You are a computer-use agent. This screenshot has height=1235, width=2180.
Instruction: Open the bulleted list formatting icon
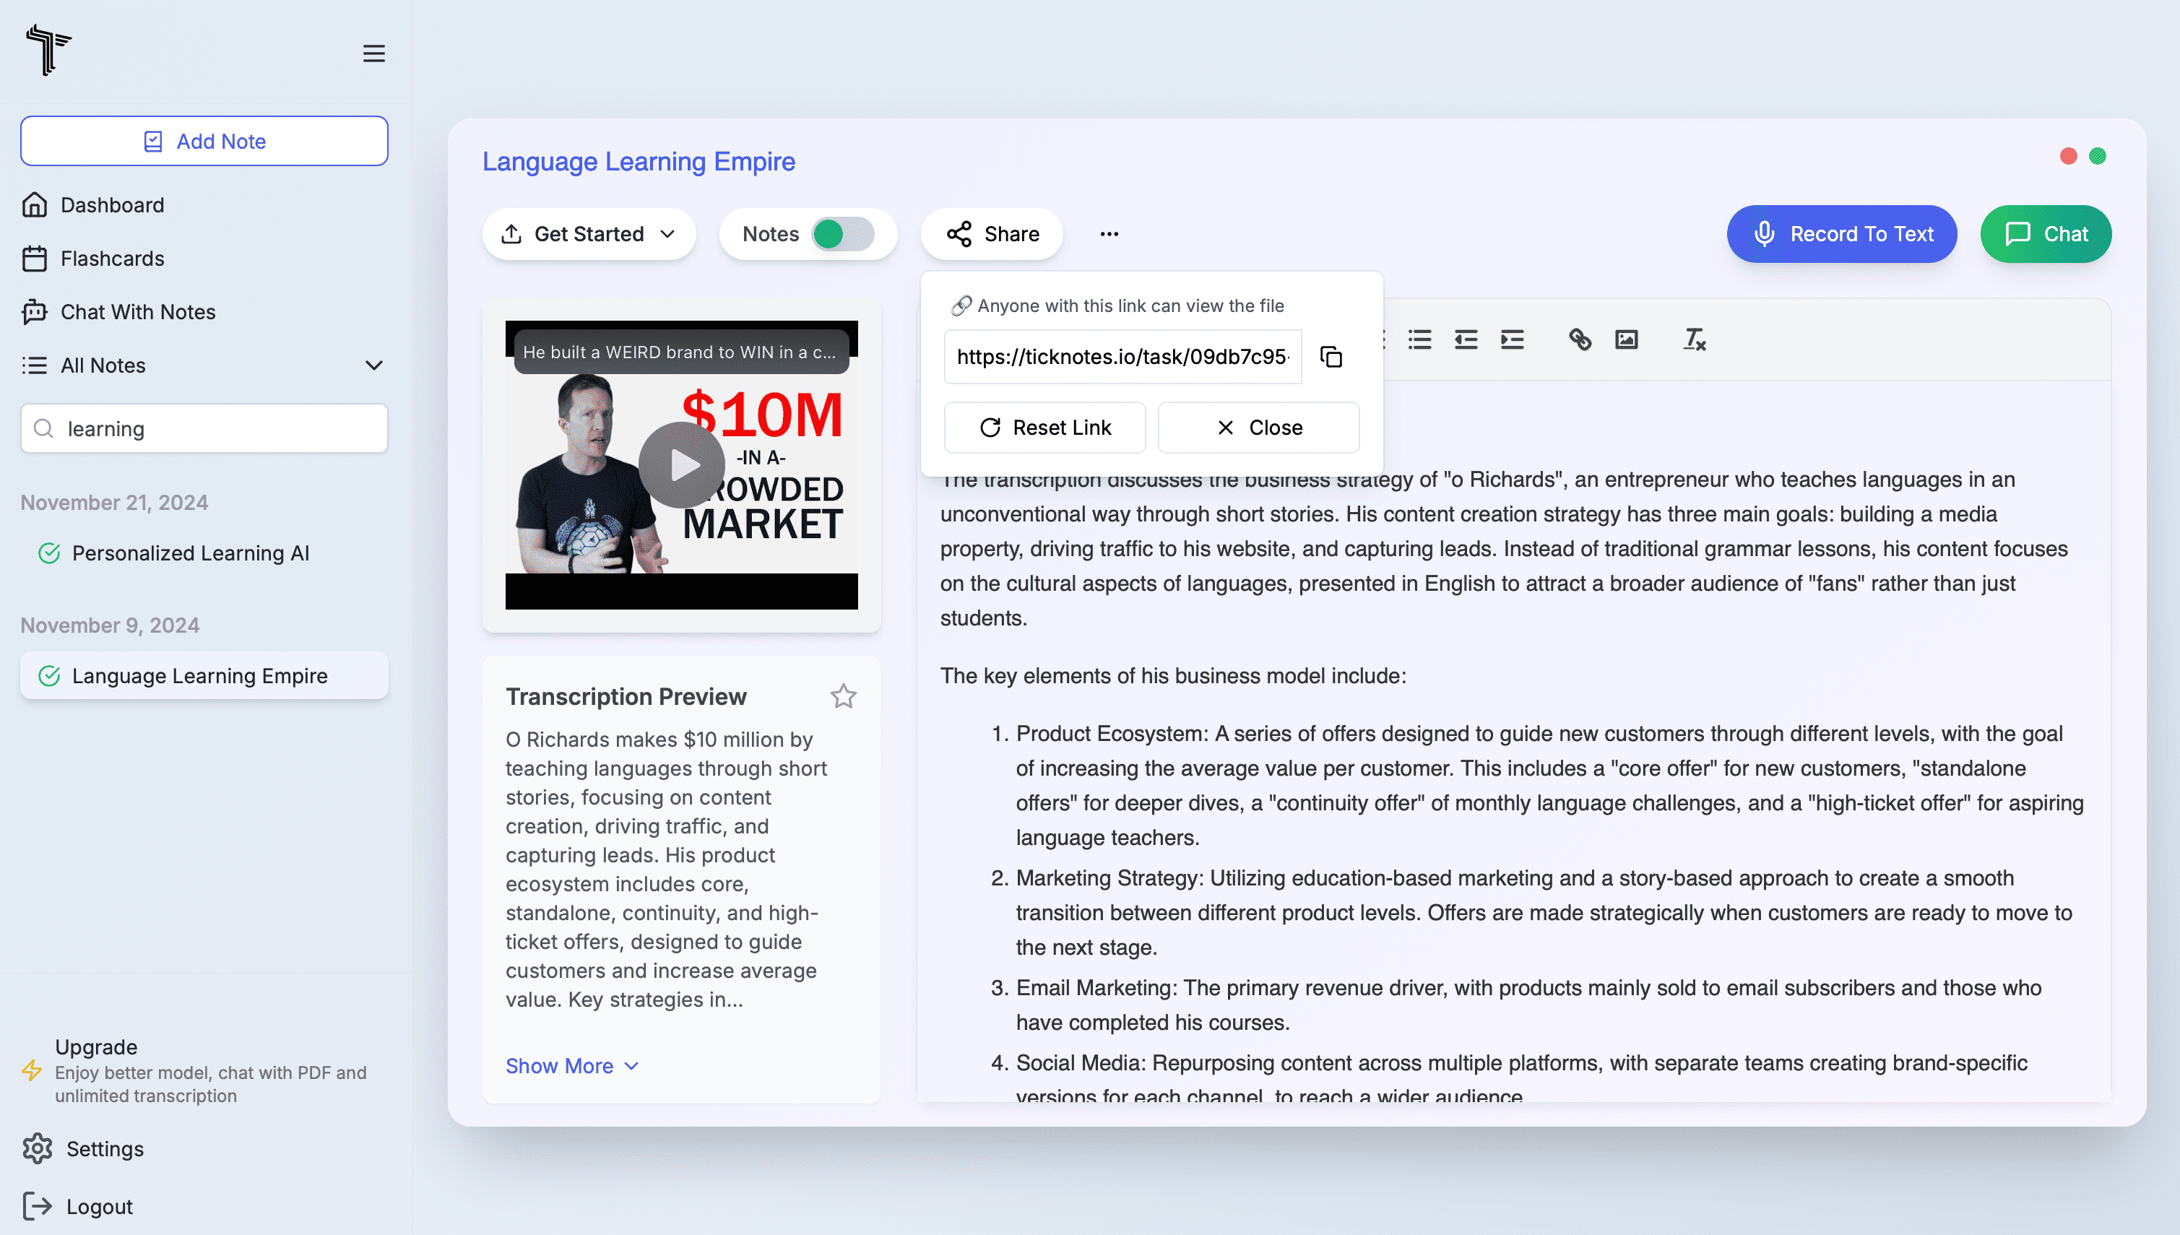tap(1420, 339)
